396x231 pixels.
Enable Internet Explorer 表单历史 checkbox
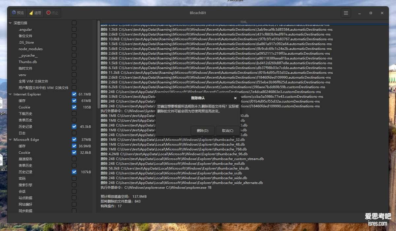point(74,120)
